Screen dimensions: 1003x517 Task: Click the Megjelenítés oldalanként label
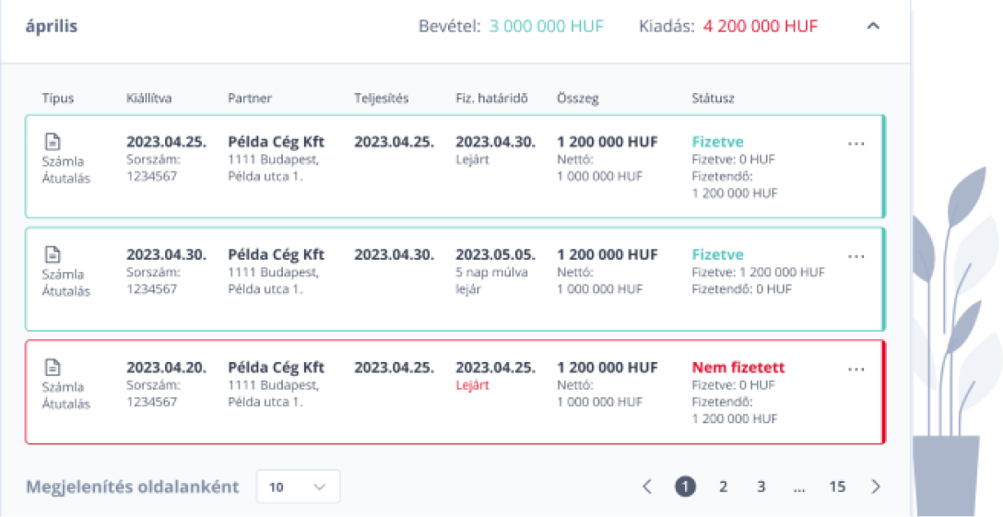(133, 487)
